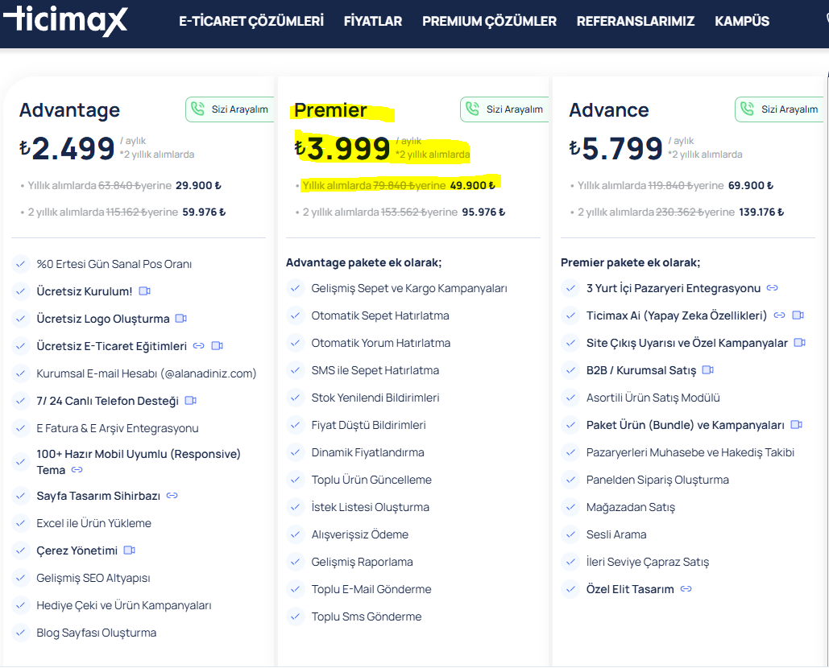Open the Ücretsiz E-Ticaret Eğitimleri link

pyautogui.click(x=111, y=346)
